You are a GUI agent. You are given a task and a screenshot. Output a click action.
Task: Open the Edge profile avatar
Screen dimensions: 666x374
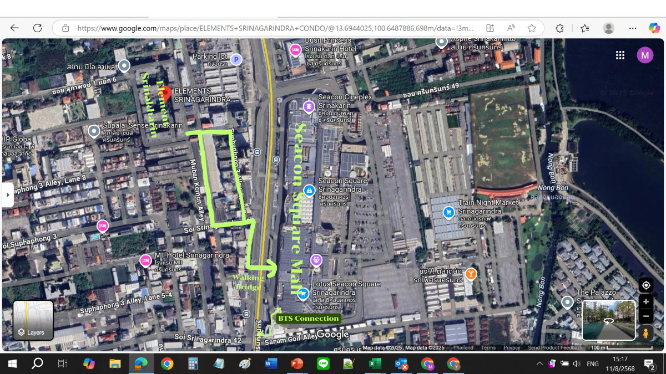pyautogui.click(x=609, y=28)
